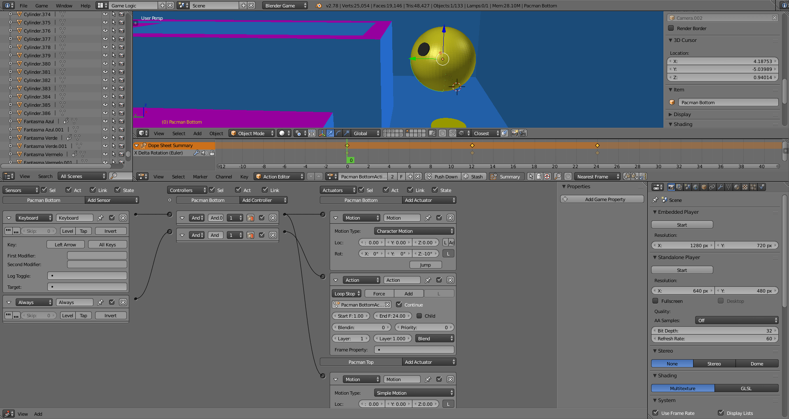Toggle the Controllers Link checkbox

click(265, 190)
